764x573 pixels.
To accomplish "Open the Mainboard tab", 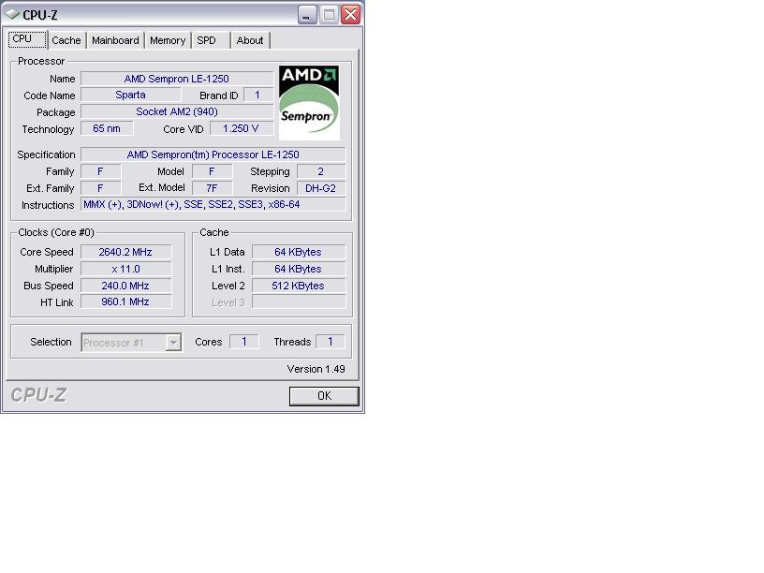I will point(115,40).
